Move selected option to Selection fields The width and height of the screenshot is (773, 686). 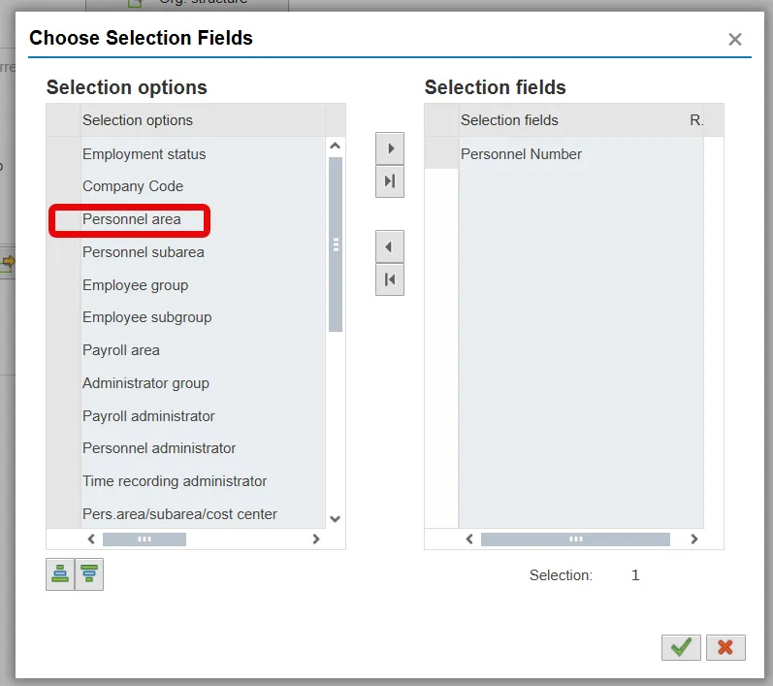point(390,148)
